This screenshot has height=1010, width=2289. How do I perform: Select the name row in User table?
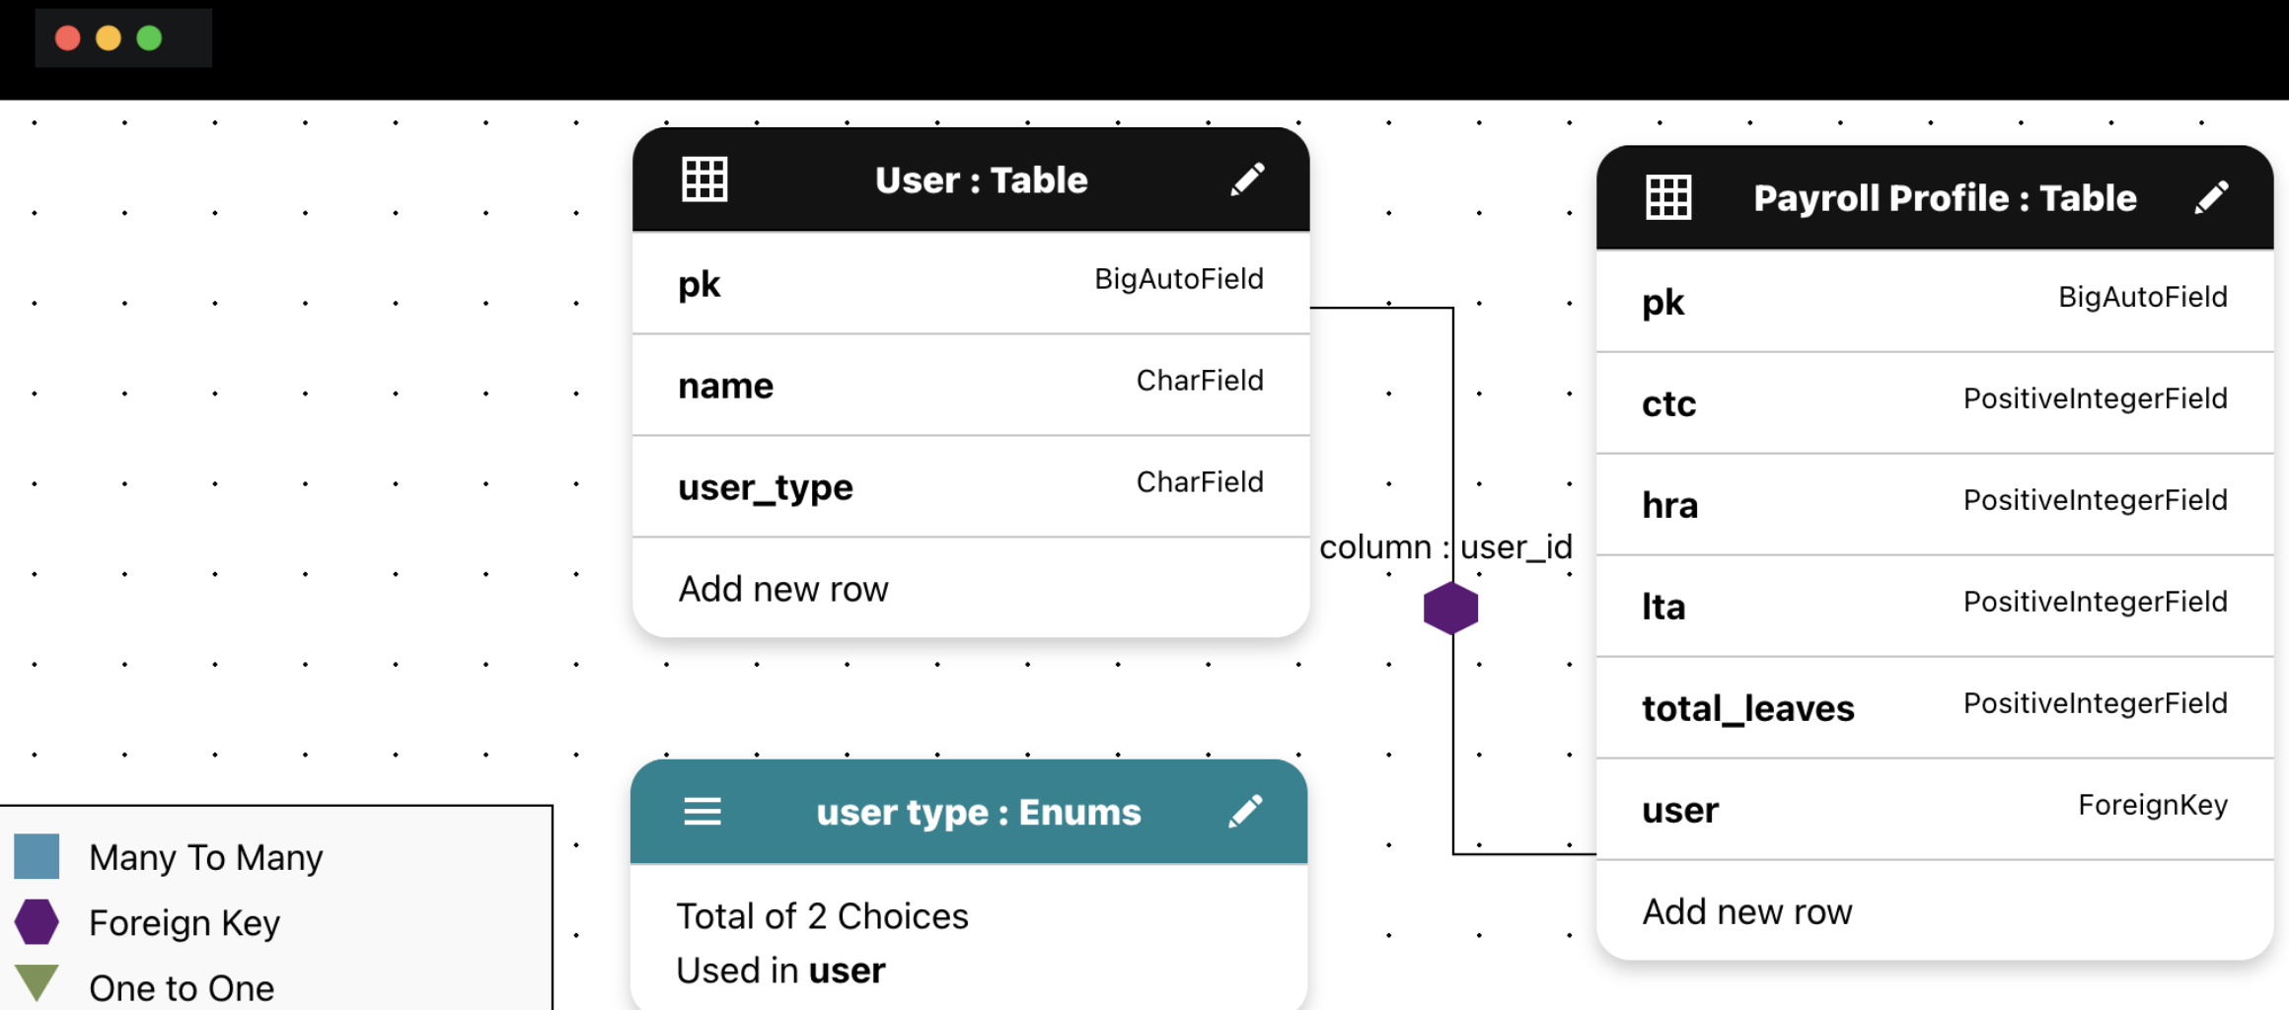[x=971, y=385]
